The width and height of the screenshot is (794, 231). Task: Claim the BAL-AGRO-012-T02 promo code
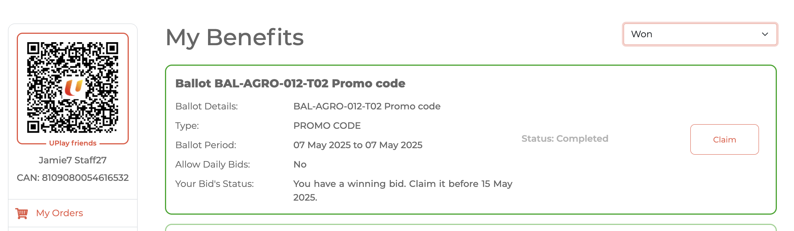point(724,139)
